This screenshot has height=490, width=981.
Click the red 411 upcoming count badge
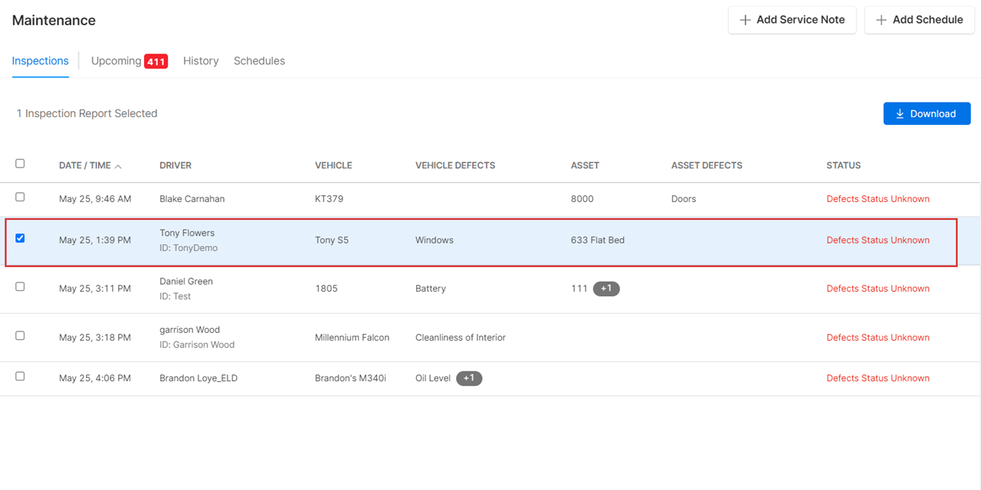(156, 62)
